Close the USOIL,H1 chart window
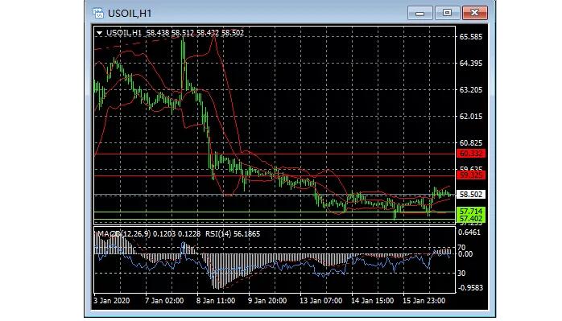562x321 pixels. [x=475, y=13]
